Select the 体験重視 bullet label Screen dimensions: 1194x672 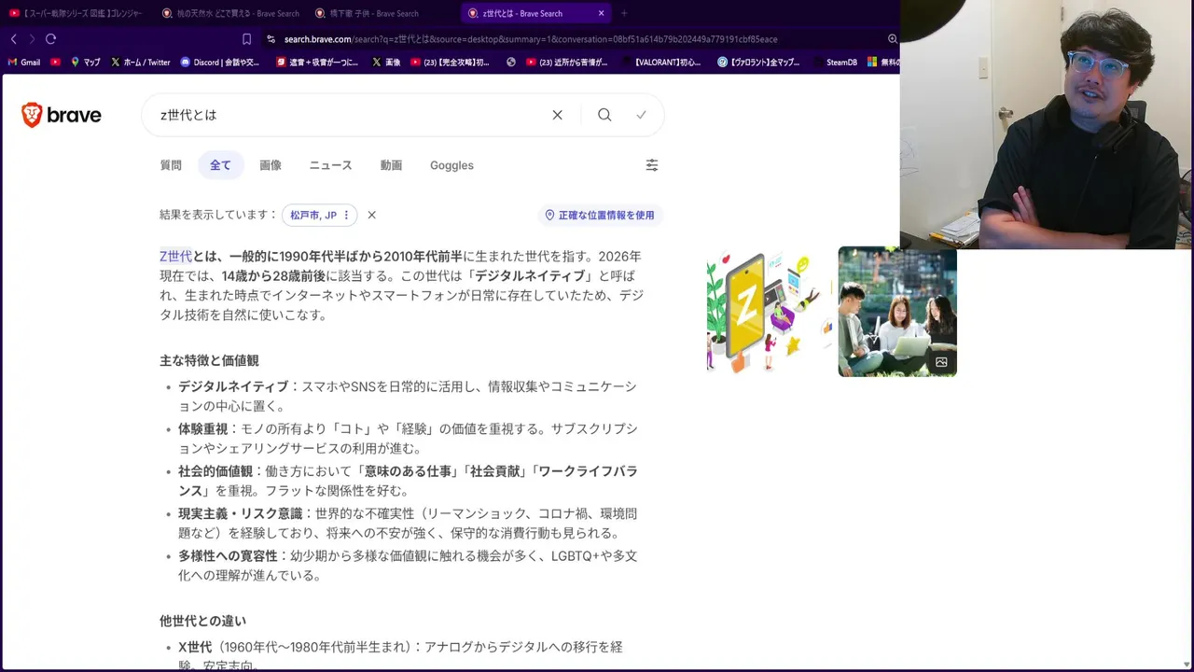pyautogui.click(x=202, y=429)
